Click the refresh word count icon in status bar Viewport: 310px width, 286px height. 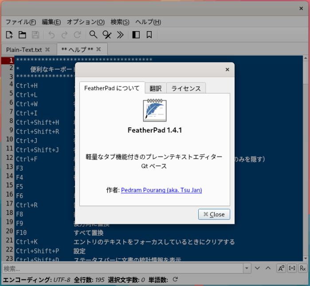click(x=175, y=279)
